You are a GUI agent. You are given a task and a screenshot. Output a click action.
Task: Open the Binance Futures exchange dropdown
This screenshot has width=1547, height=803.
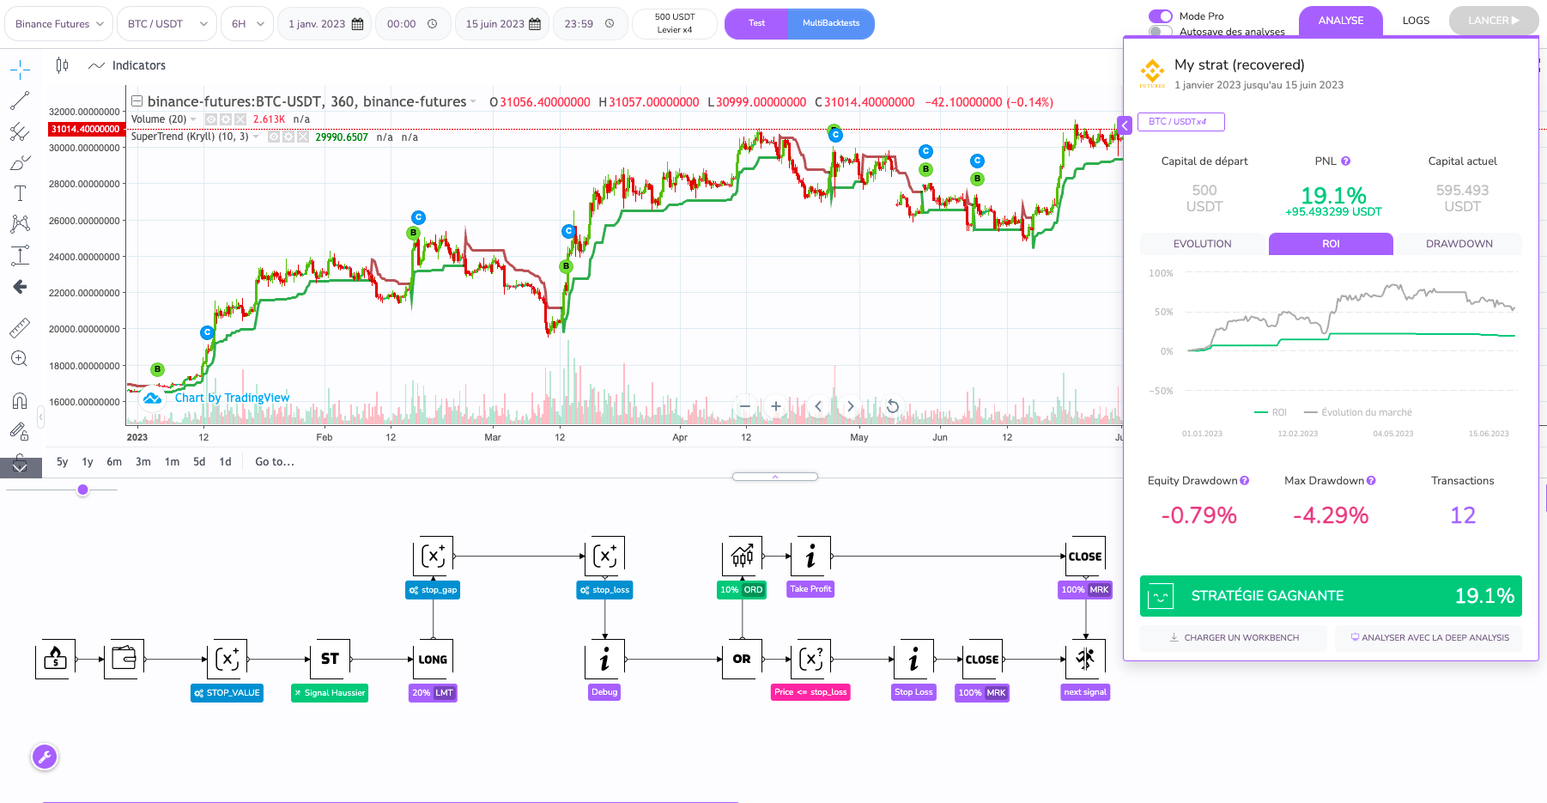pos(59,23)
